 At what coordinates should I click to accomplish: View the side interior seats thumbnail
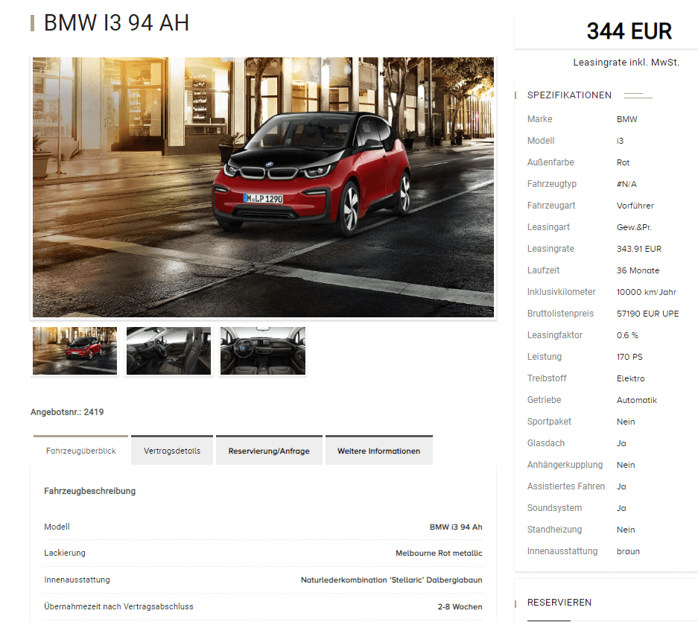pyautogui.click(x=168, y=351)
